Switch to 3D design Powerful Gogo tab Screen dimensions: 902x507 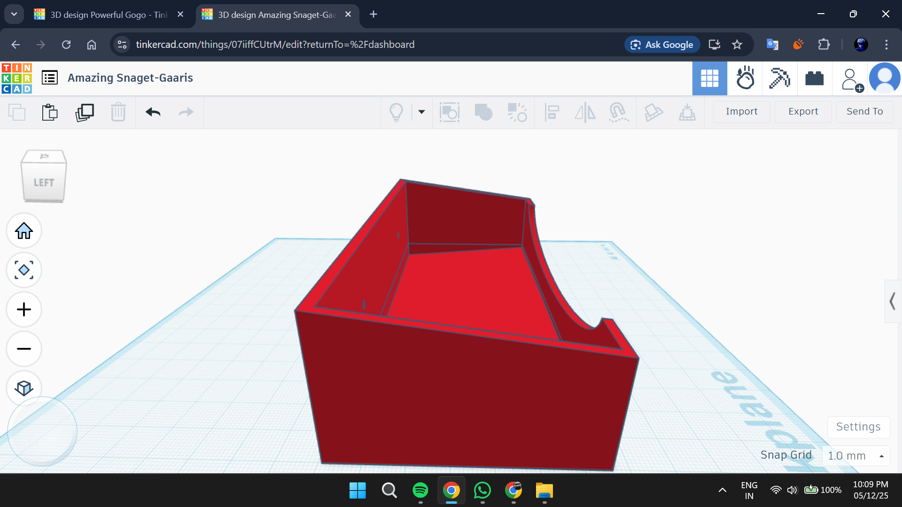[109, 15]
